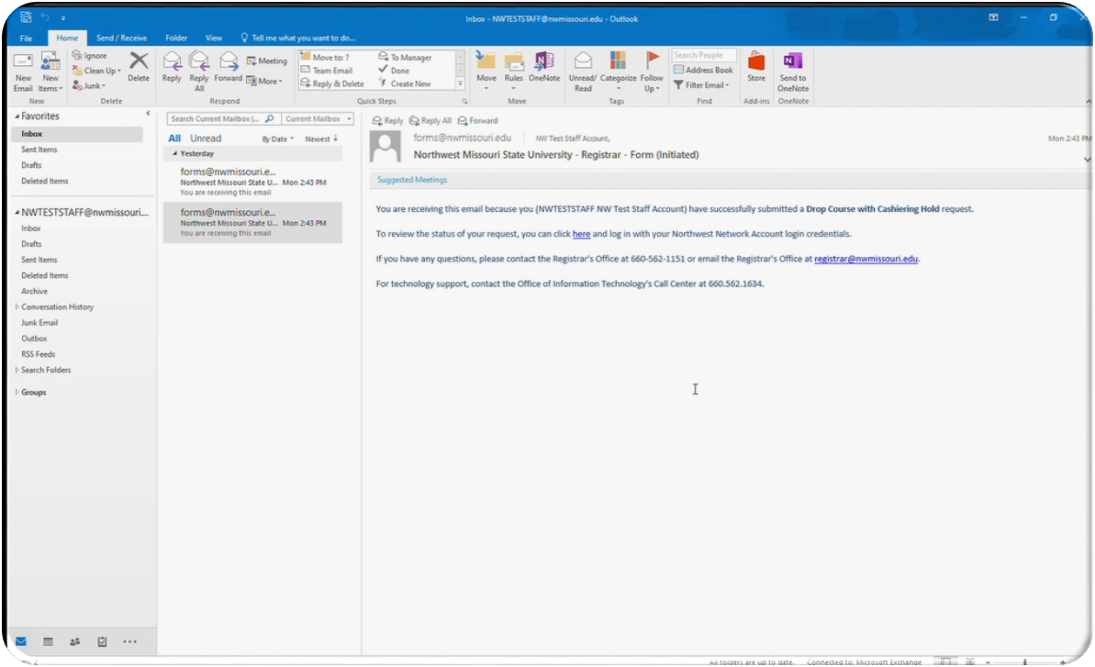1095x667 pixels.
Task: Open the Send / Receive ribbon tab
Action: point(121,38)
